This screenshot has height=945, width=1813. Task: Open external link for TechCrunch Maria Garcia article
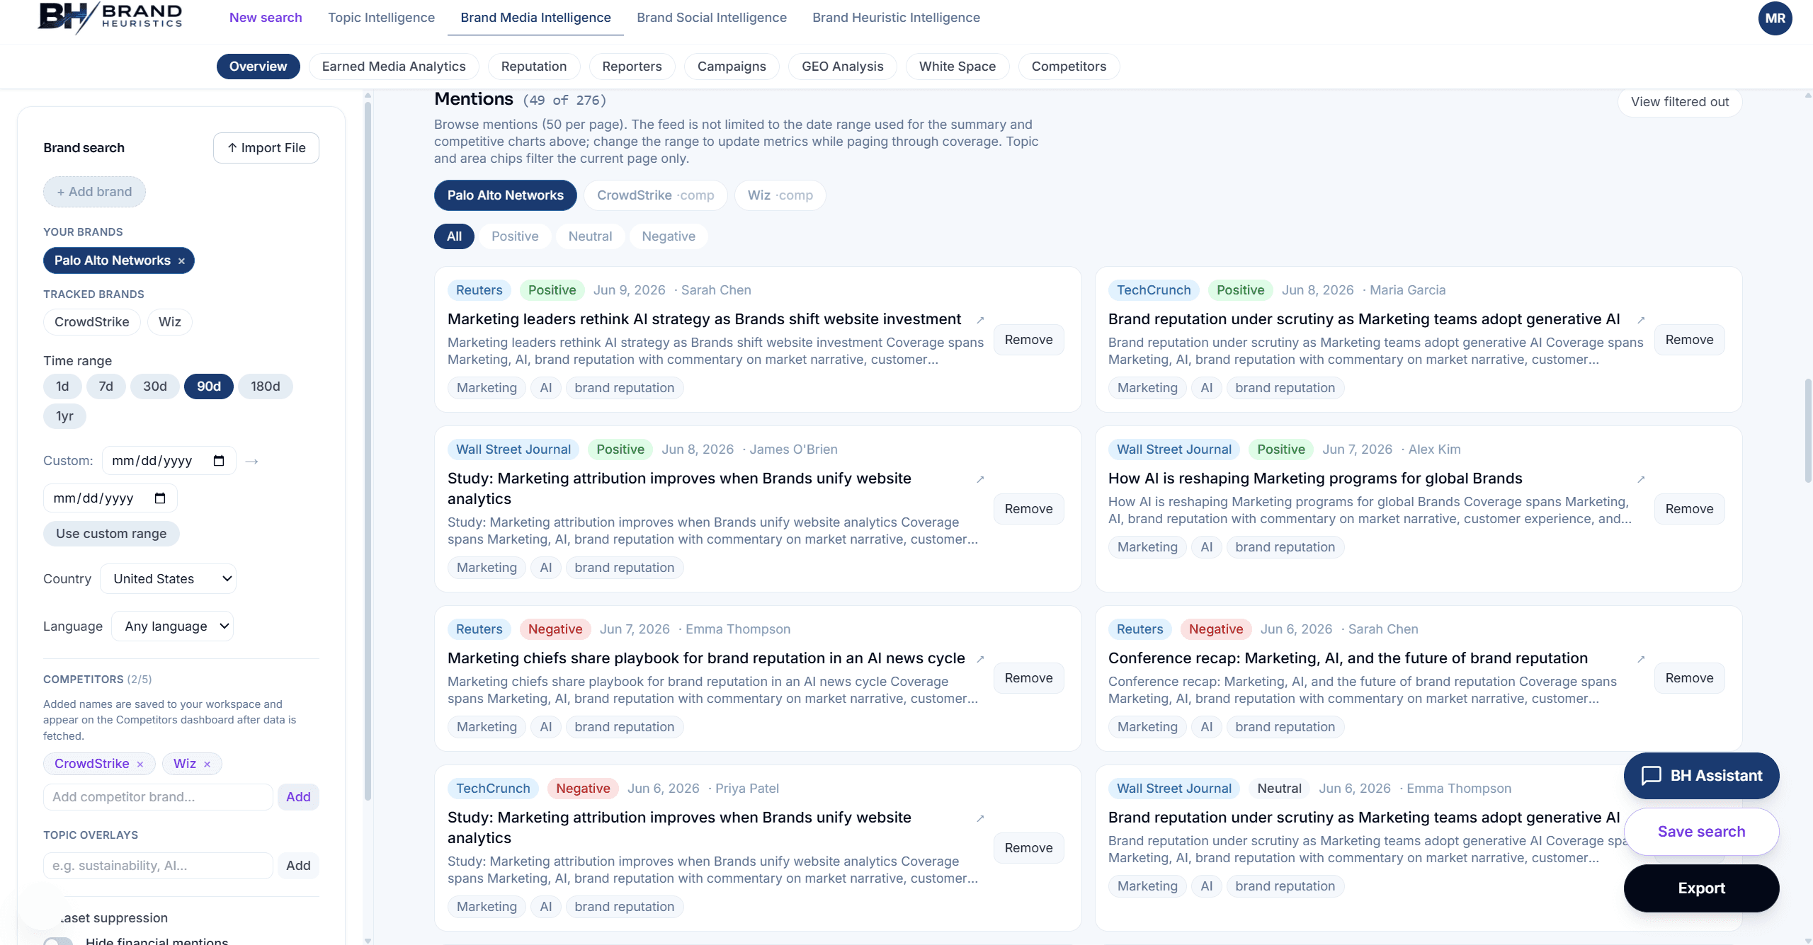1641,321
